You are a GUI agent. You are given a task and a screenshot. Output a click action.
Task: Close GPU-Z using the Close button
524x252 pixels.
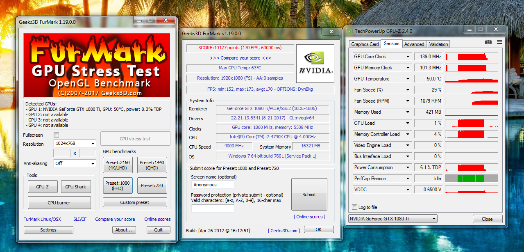pos(488,219)
